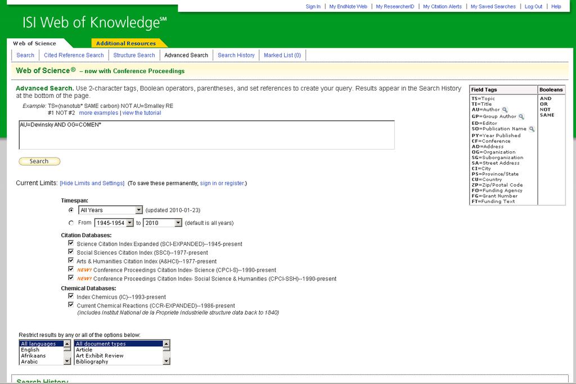
Task: Uncheck the Index Chemicus checkbox
Action: click(71, 296)
